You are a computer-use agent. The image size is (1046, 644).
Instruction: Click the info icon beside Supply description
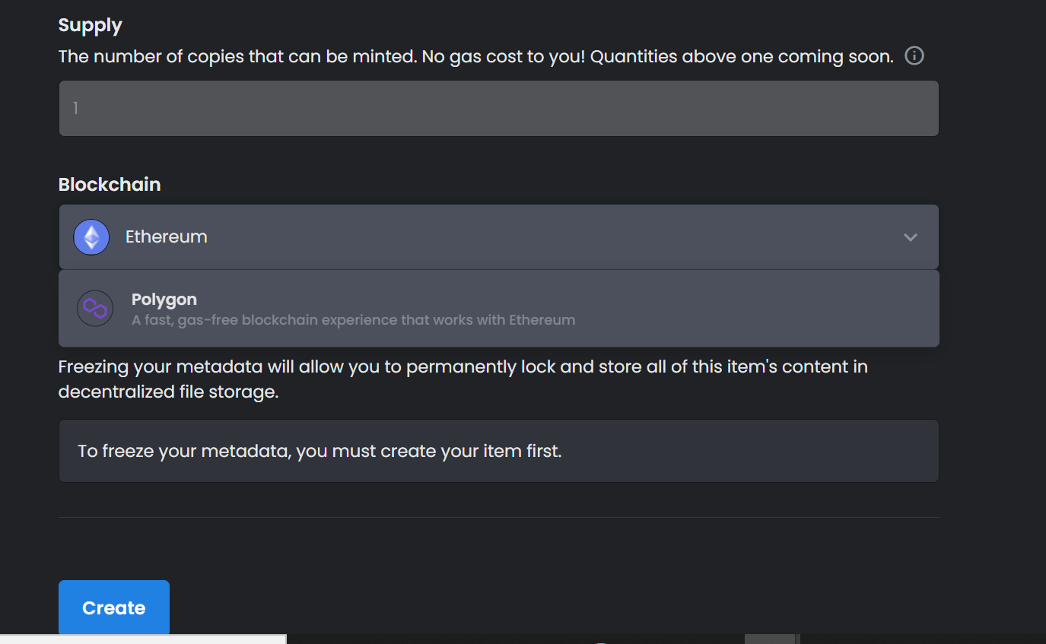[914, 56]
